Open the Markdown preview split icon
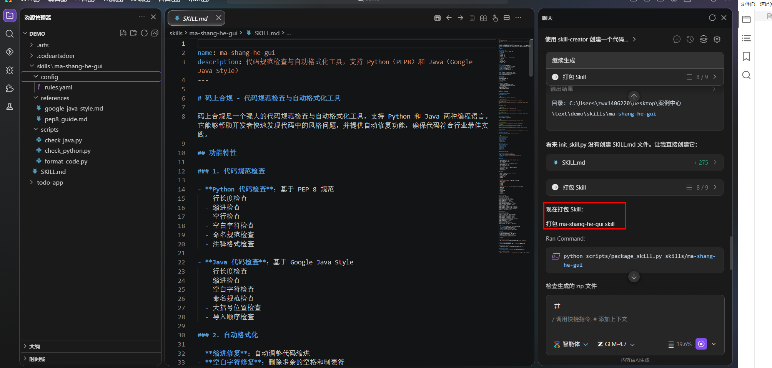The width and height of the screenshot is (772, 368). [x=507, y=18]
